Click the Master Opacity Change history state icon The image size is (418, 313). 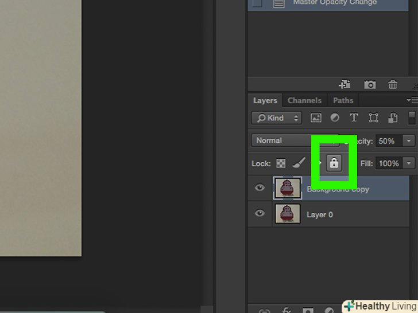pyautogui.click(x=279, y=3)
